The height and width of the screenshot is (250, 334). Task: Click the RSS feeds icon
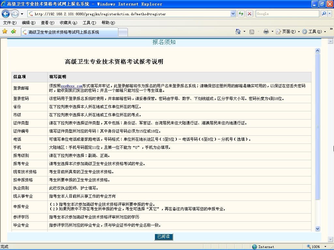click(251, 32)
